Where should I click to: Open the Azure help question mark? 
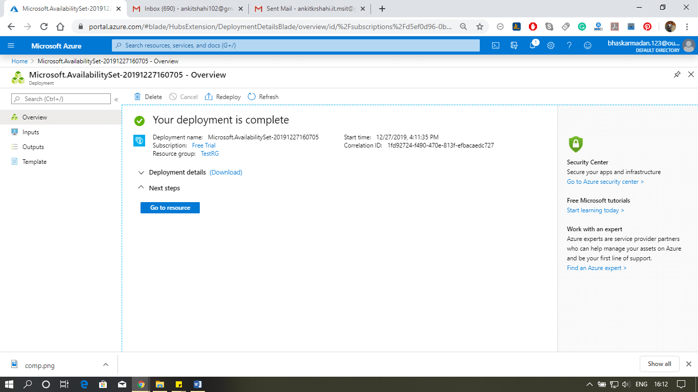coord(569,45)
